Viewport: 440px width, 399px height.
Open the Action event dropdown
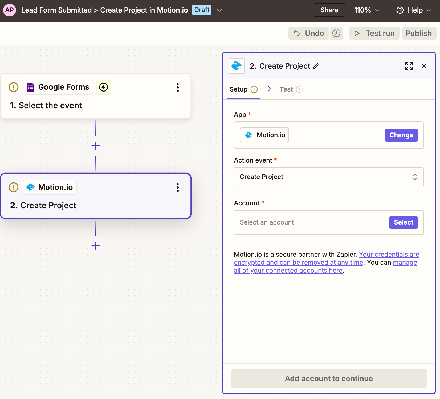(329, 177)
